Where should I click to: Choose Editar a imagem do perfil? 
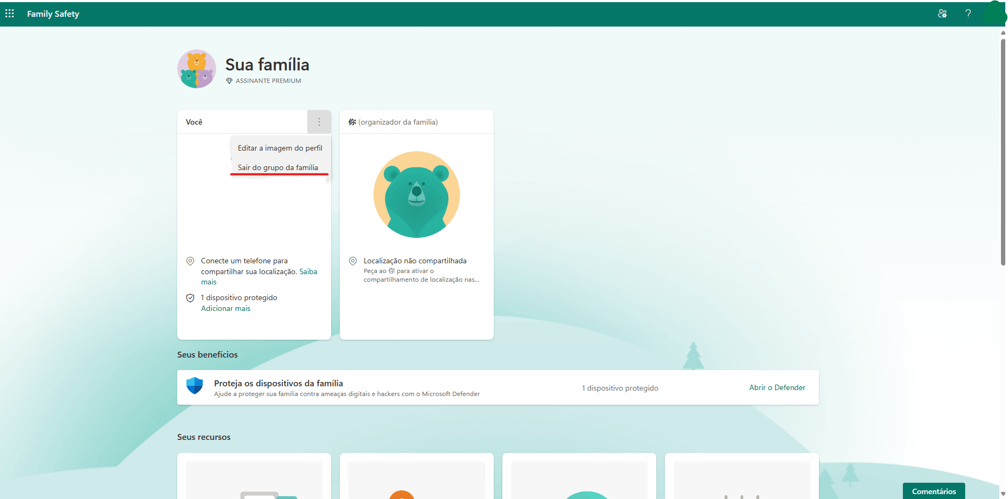pos(280,148)
